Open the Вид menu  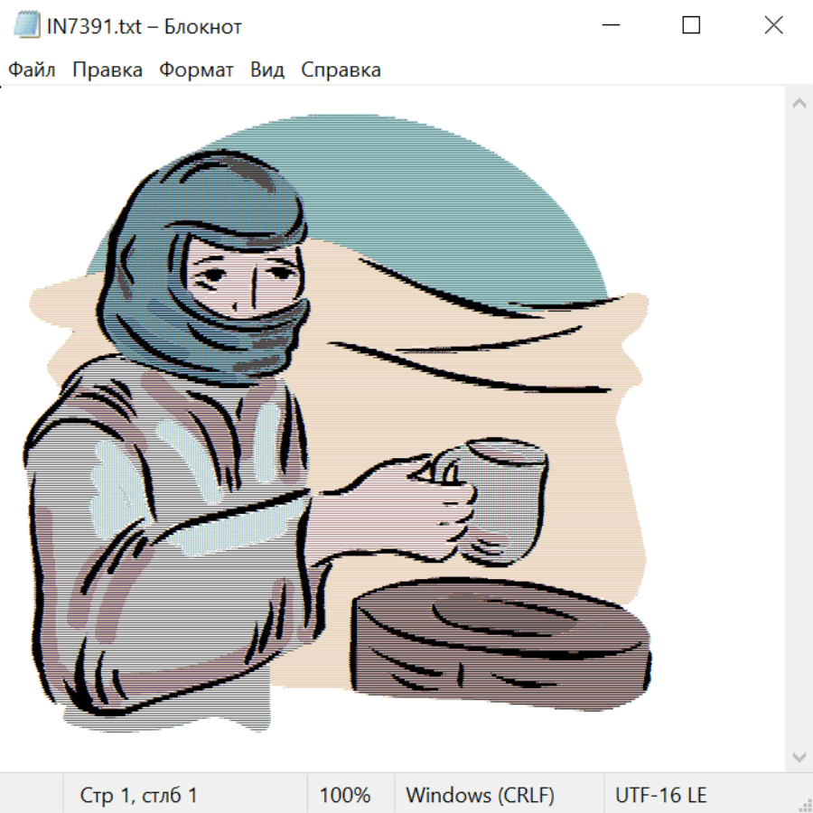(267, 70)
